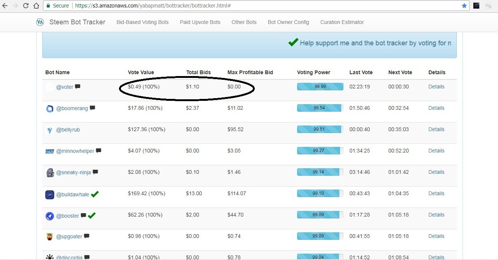Click the Voting Power column header
This screenshot has height=260, width=498.
click(314, 72)
